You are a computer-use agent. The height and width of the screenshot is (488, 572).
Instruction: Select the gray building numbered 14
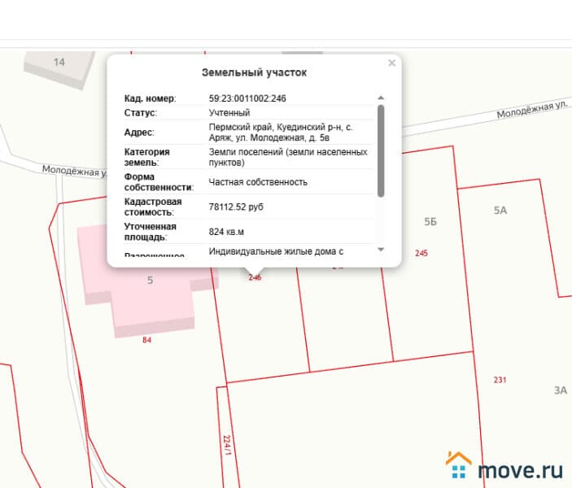coord(59,63)
